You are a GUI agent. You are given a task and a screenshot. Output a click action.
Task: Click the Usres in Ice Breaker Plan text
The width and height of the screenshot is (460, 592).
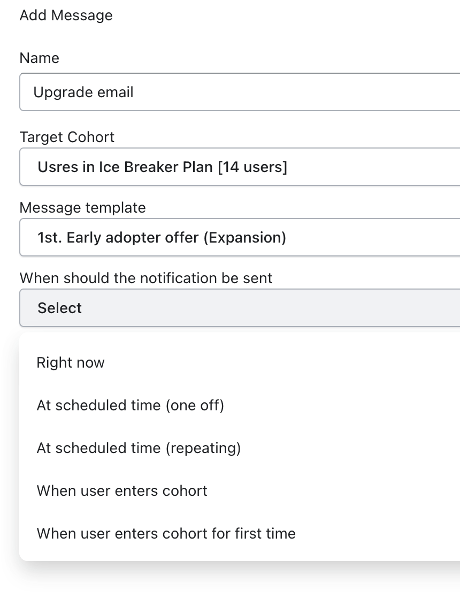pyautogui.click(x=125, y=167)
